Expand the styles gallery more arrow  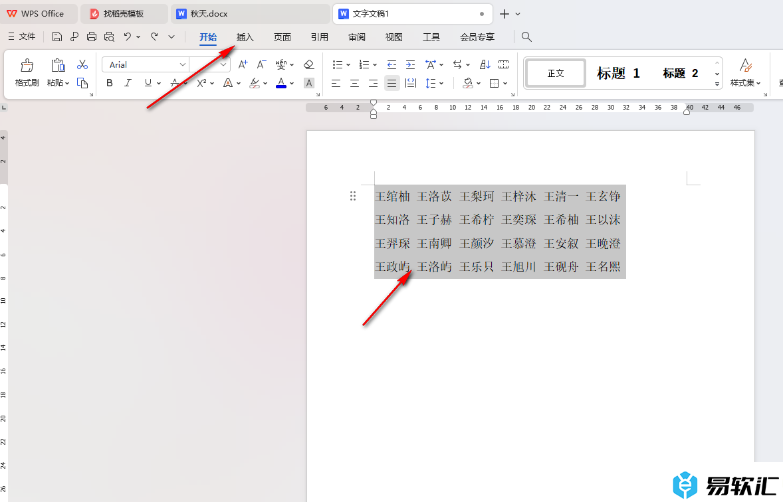(x=717, y=84)
